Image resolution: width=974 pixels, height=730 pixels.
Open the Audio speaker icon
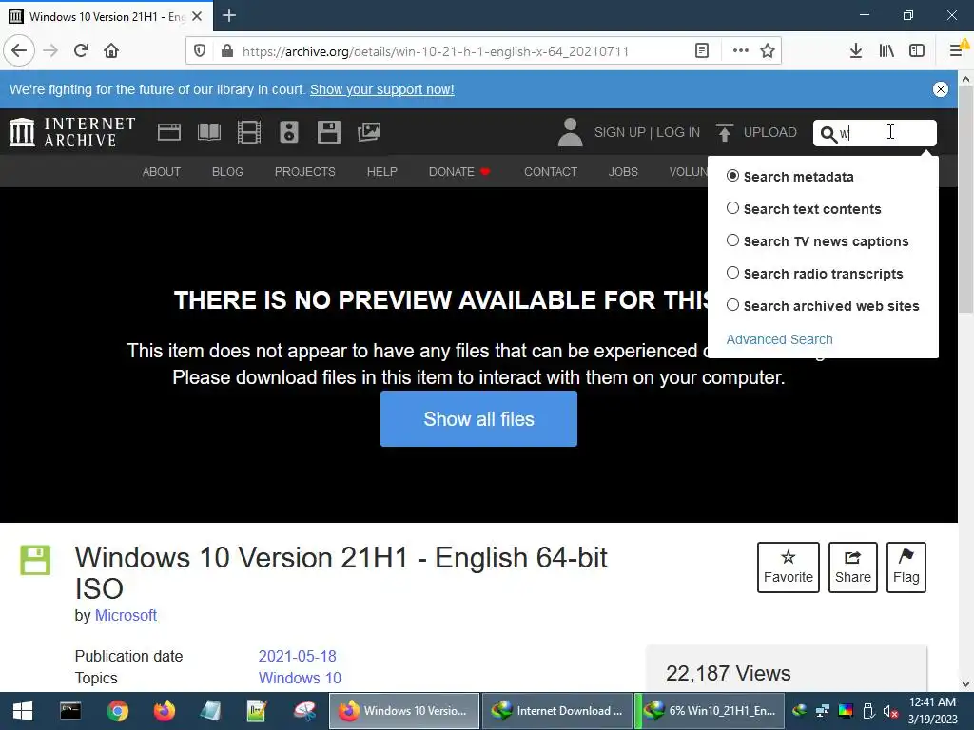pos(289,132)
